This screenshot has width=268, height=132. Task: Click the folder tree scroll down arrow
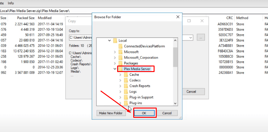(175, 103)
